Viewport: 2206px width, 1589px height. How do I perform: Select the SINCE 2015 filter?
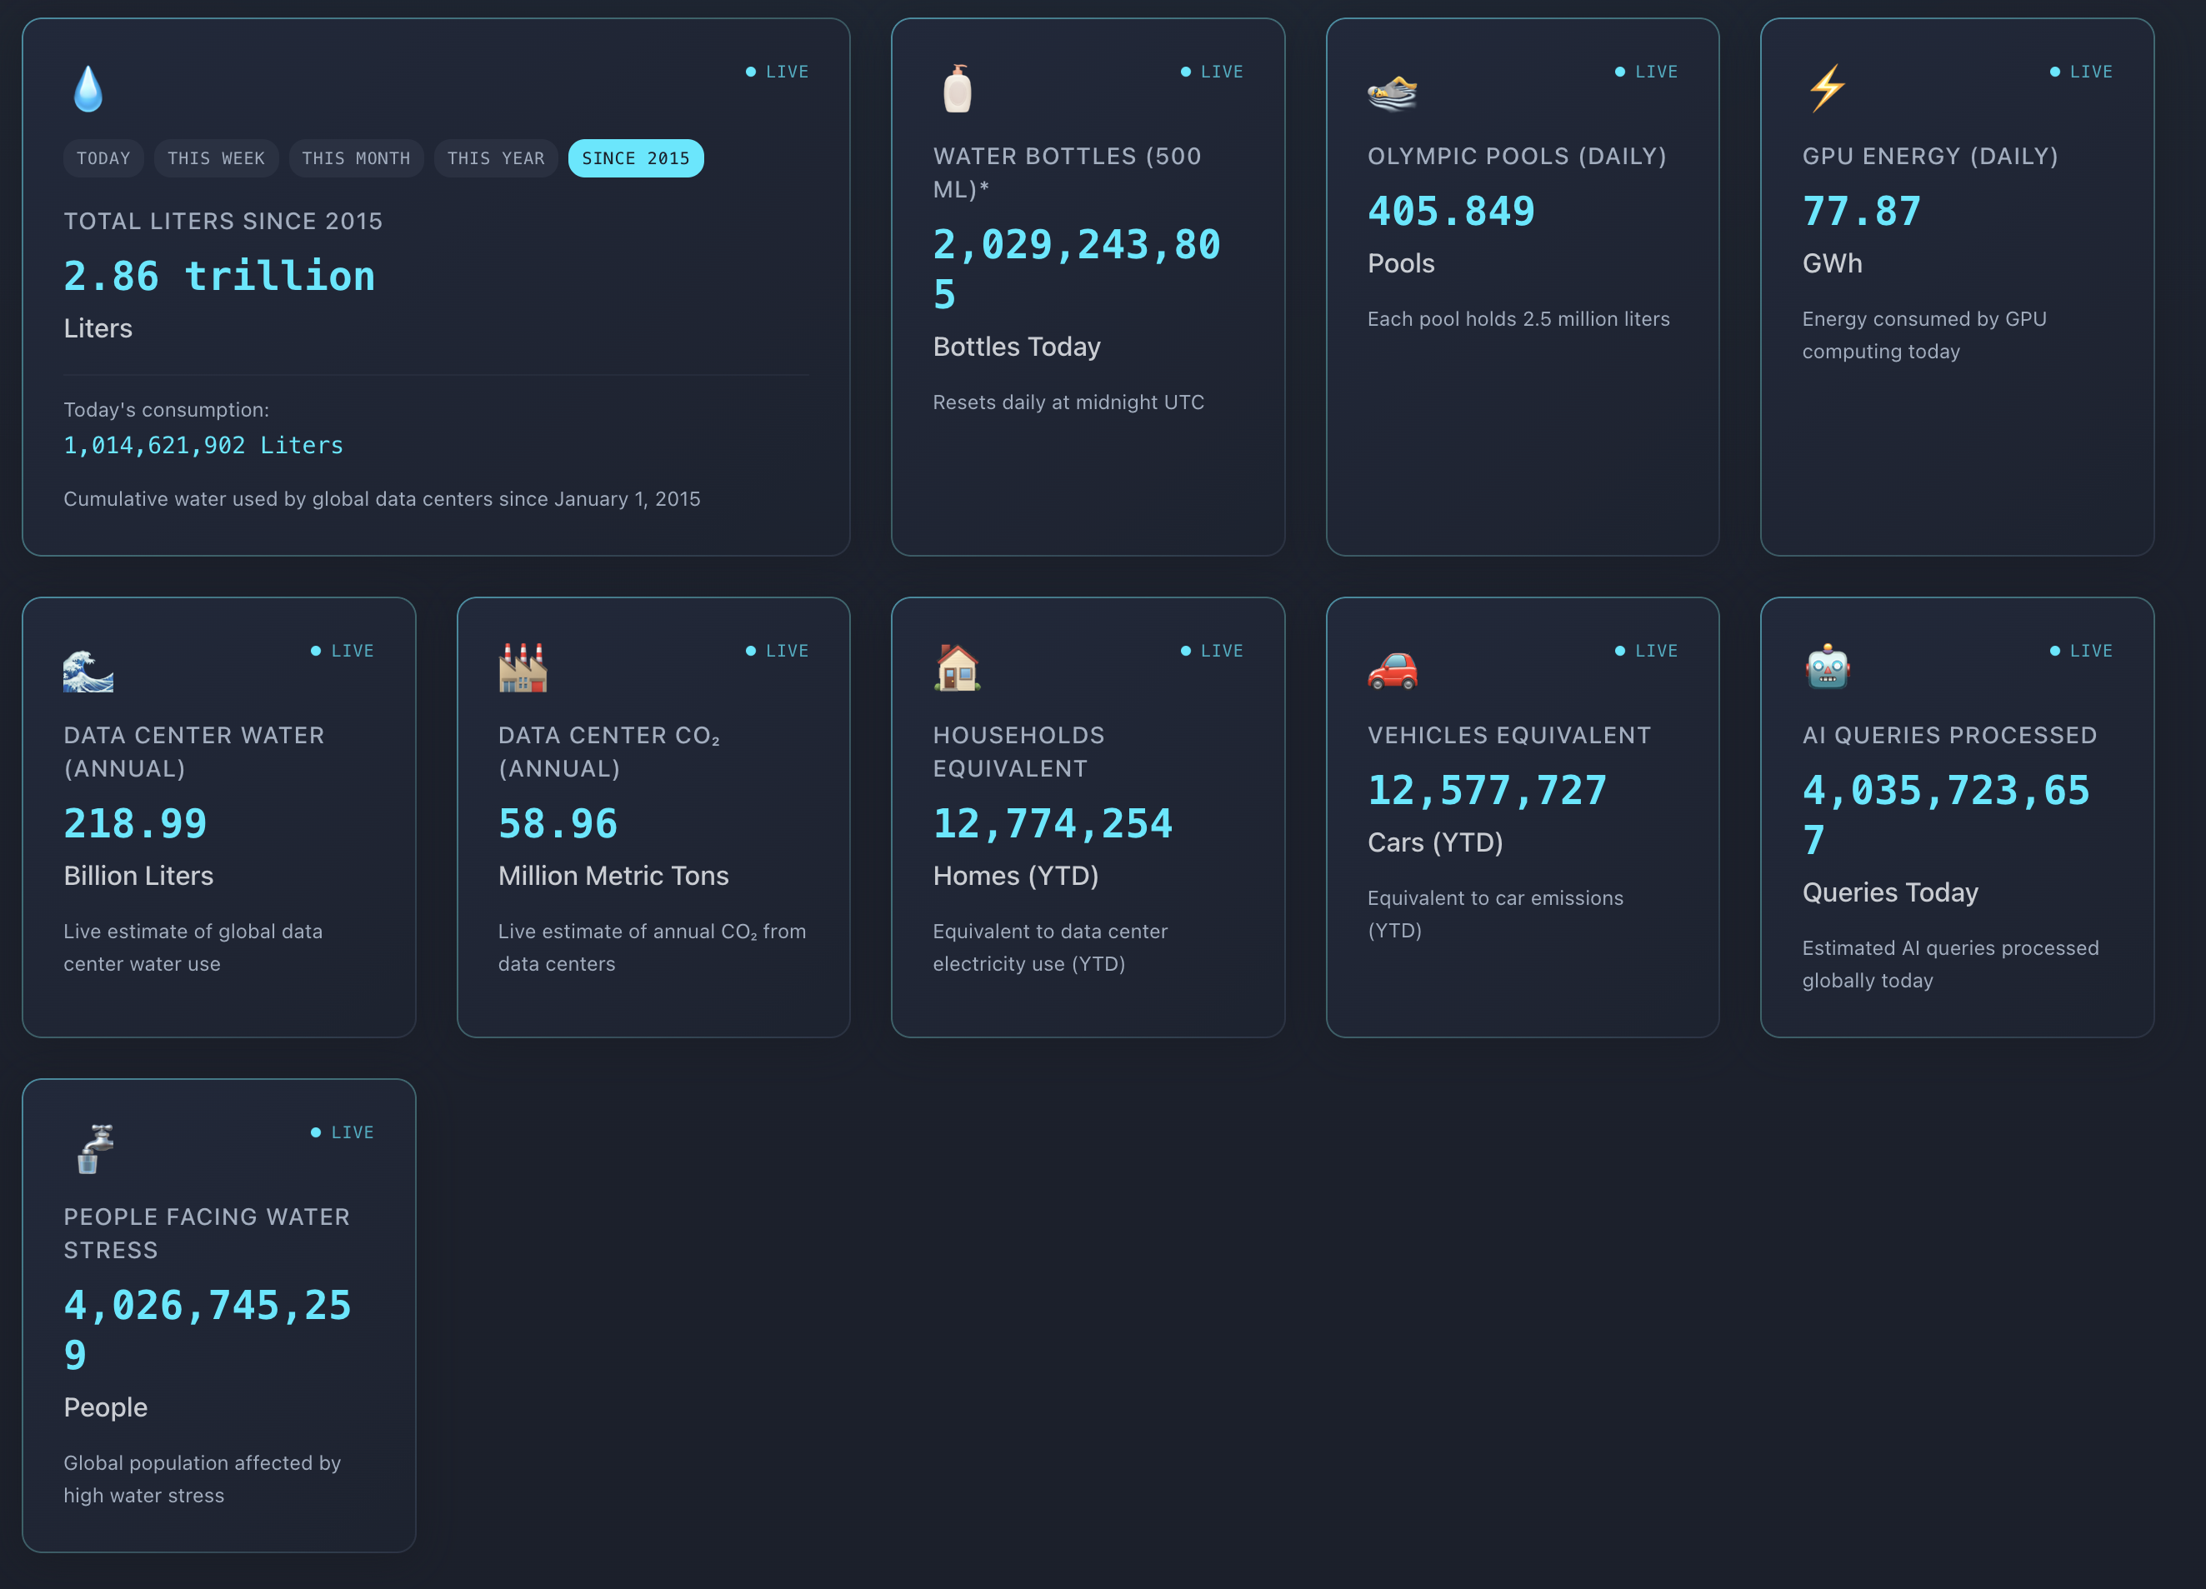[635, 158]
